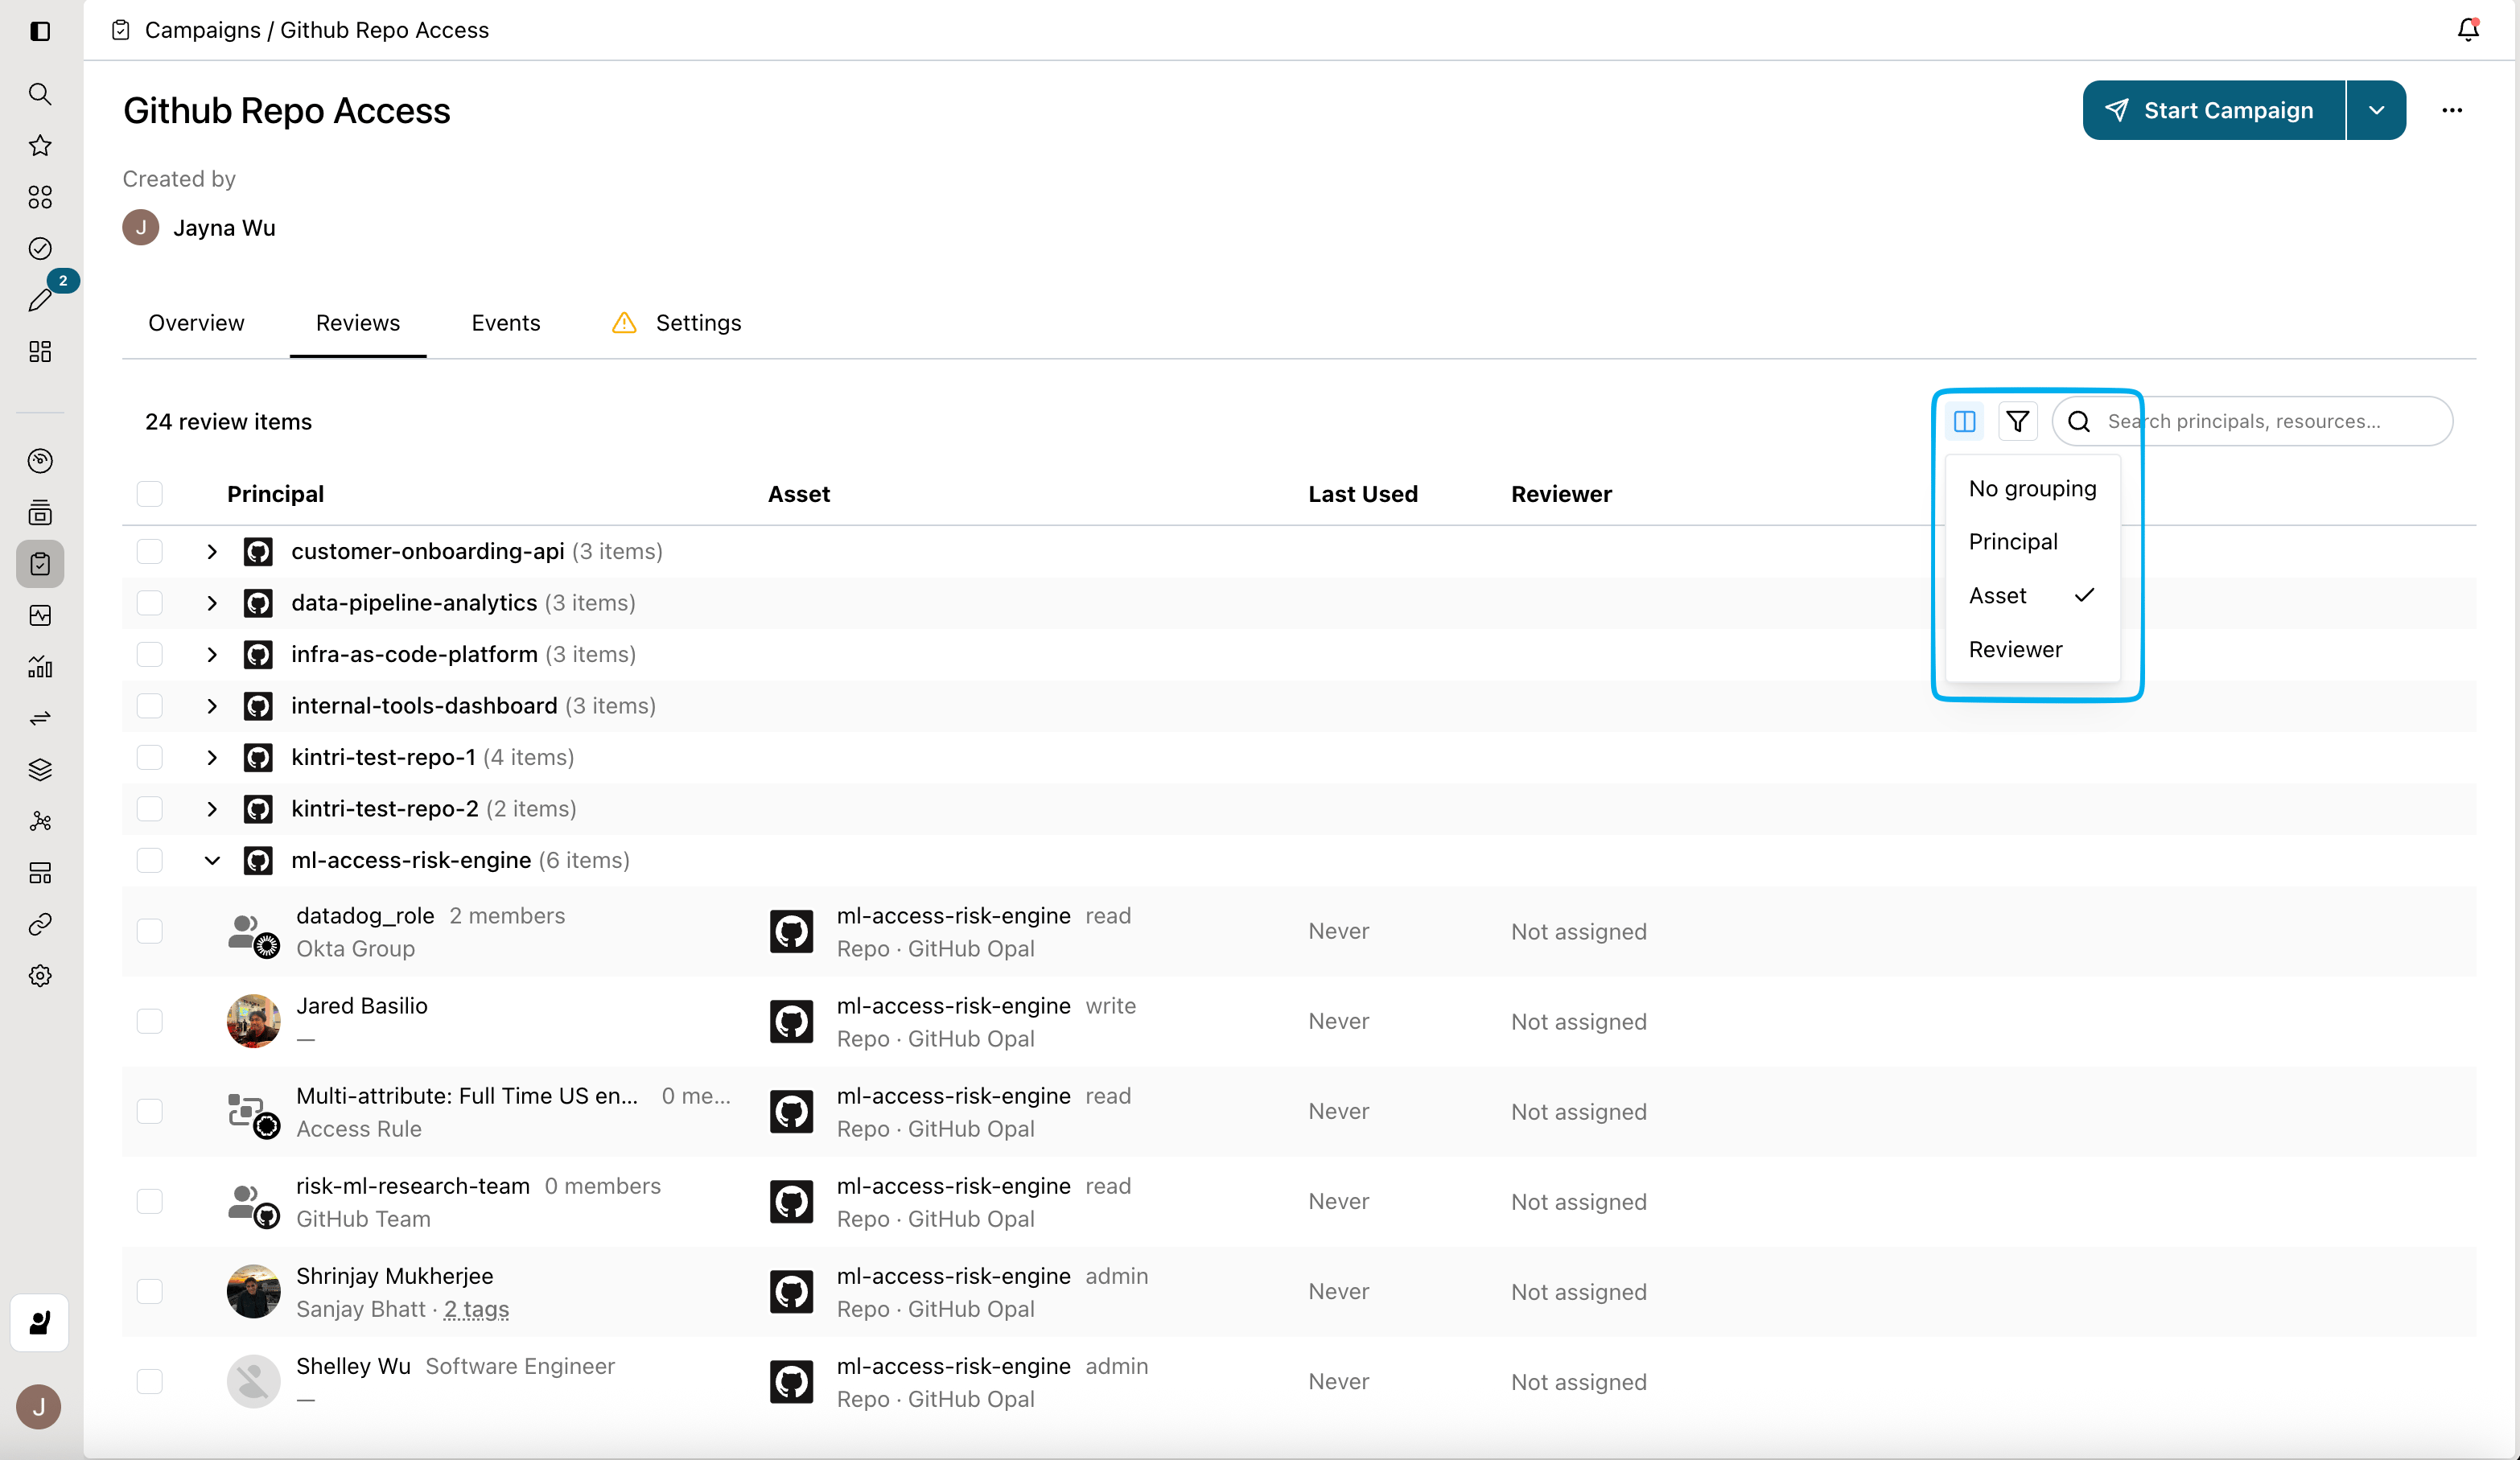Open the search icon in sidebar
Screen dimensions: 2520x1460
pos(40,94)
